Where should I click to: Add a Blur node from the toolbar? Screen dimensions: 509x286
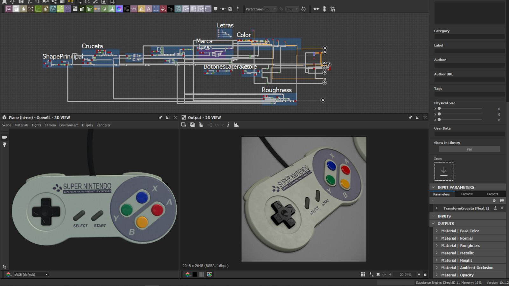(x=23, y=9)
